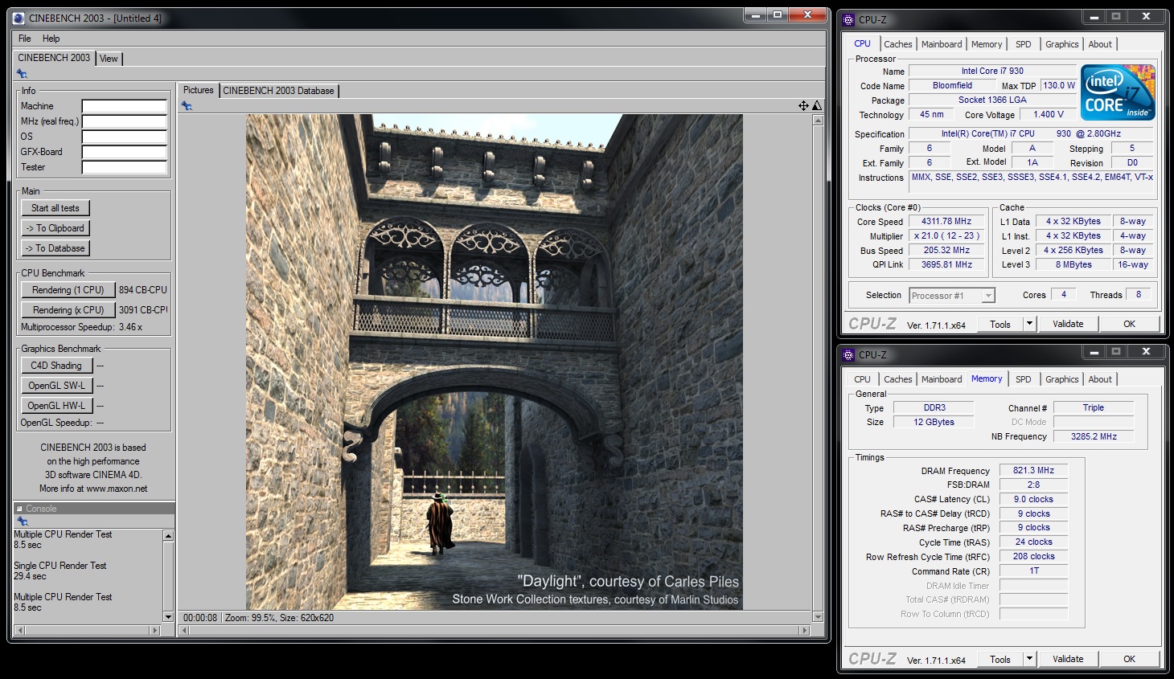This screenshot has width=1174, height=679.
Task: Click the 894 CB-CPU score text
Action: pyautogui.click(x=143, y=290)
